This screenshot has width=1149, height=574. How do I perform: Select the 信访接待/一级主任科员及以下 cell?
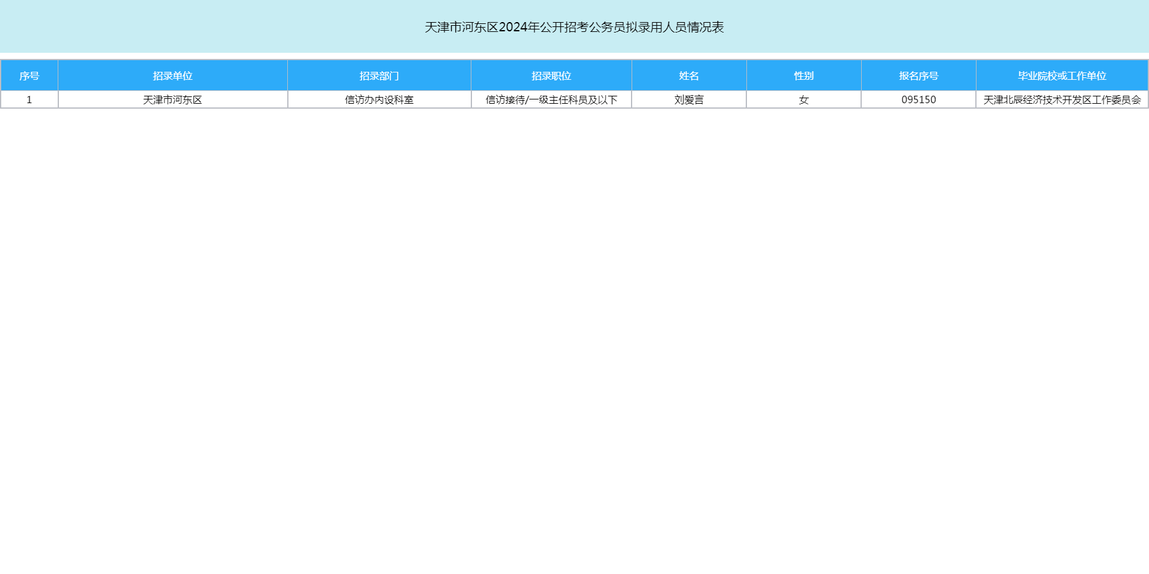551,99
